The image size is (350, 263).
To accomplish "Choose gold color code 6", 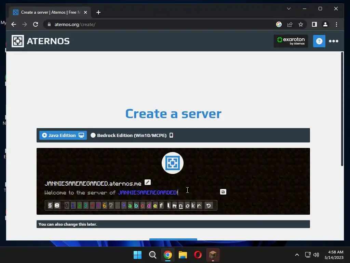I will (x=105, y=205).
